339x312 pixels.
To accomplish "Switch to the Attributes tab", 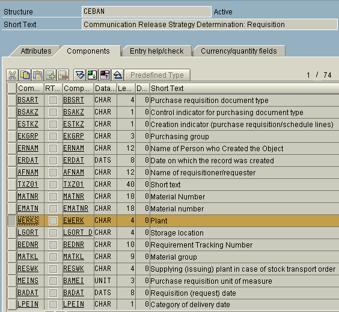I will (x=36, y=51).
